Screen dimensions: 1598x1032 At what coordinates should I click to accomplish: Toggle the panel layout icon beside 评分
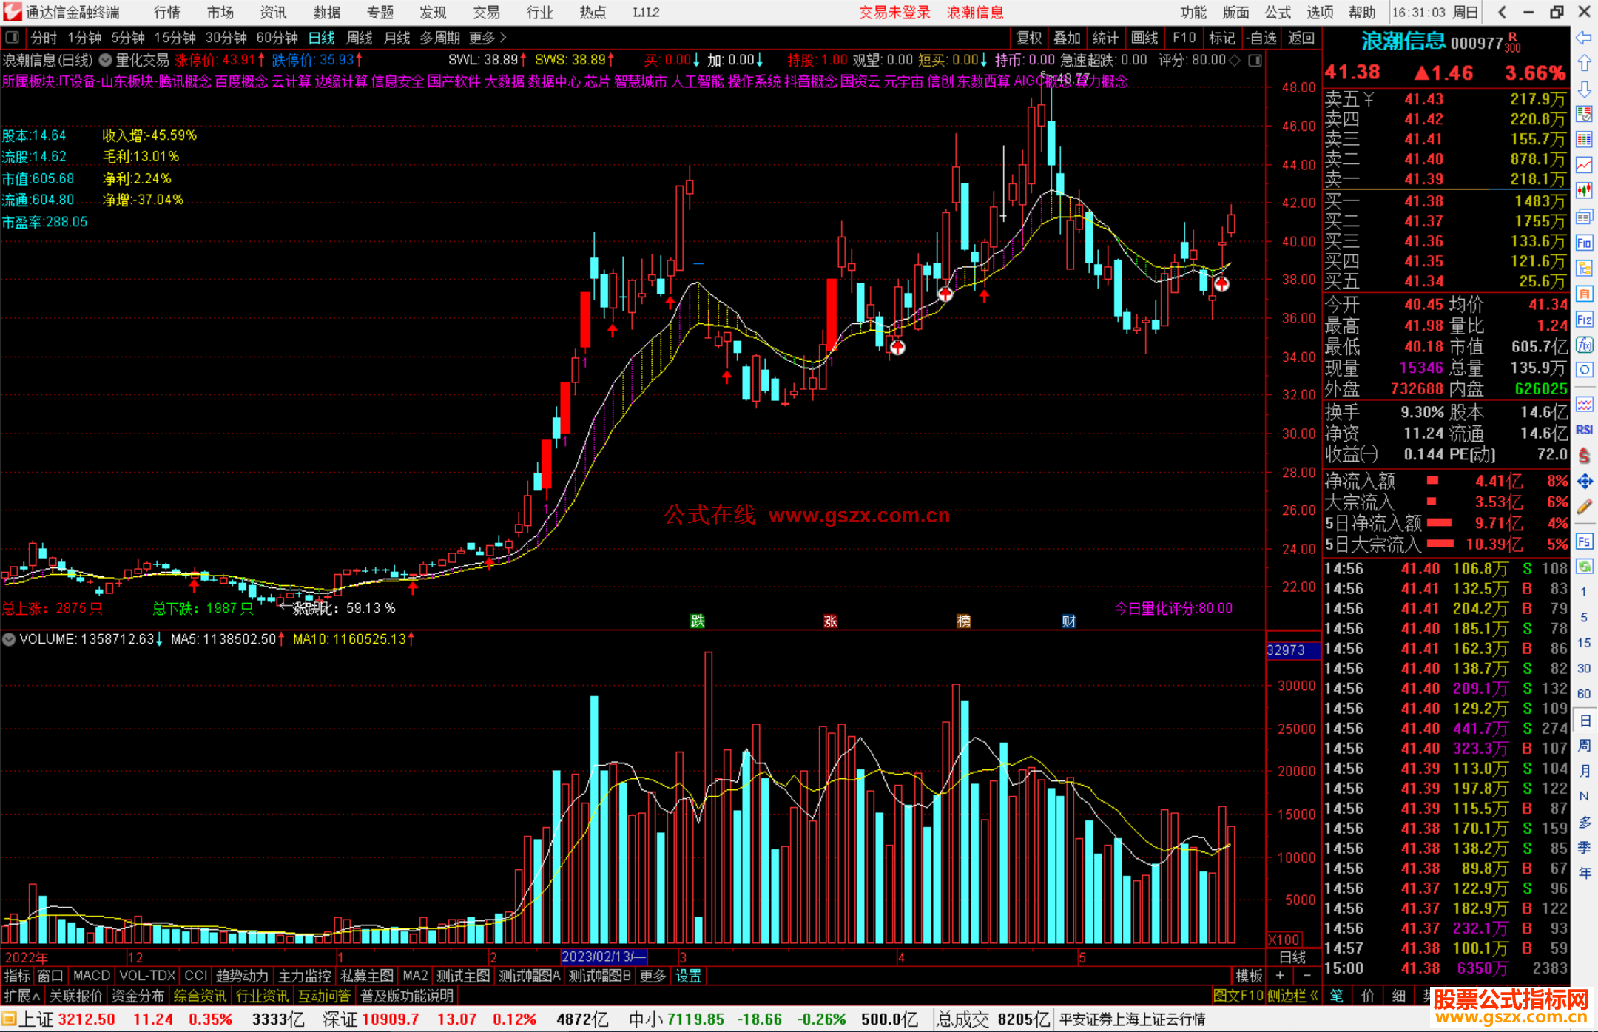click(1255, 61)
